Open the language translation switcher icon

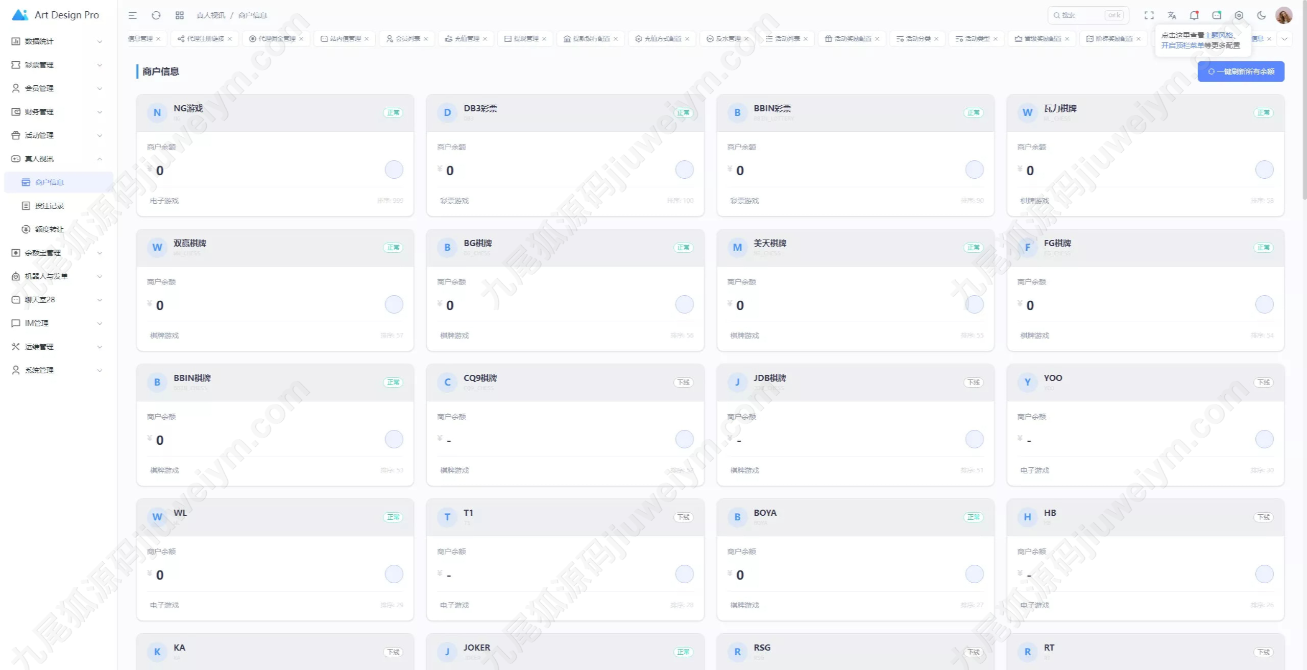click(x=1172, y=15)
